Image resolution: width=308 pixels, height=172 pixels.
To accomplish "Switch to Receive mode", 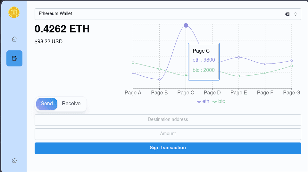I will 71,104.
